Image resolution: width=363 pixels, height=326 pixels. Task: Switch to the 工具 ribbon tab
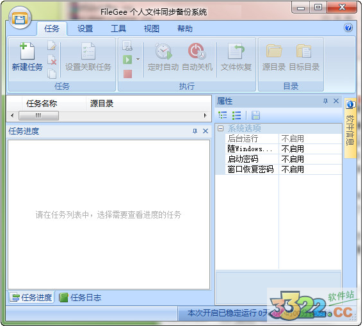point(118,29)
